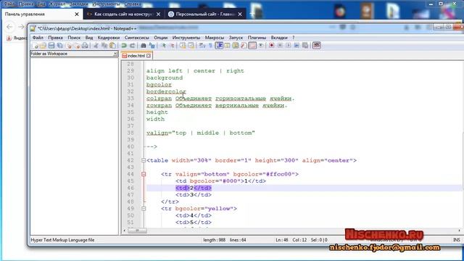Open the Запуск menu
Image resolution: width=464 pixels, height=261 pixels.
tap(236, 38)
